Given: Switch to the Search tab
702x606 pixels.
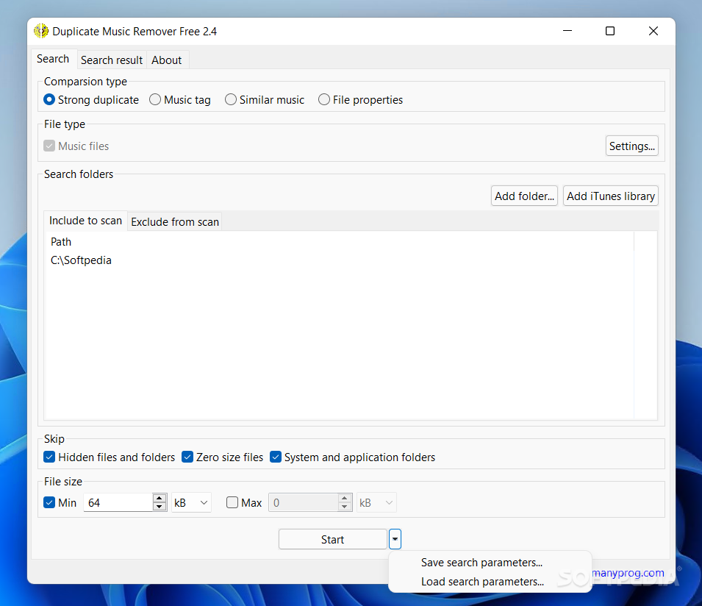Looking at the screenshot, I should (53, 59).
